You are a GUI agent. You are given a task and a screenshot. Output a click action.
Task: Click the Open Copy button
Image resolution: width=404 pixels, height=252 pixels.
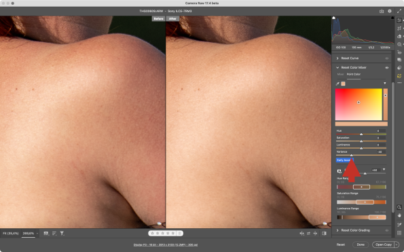(x=384, y=245)
